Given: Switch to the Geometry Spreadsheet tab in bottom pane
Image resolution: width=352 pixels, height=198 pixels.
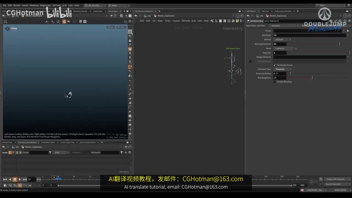Looking at the screenshot, I should (x=27, y=142).
